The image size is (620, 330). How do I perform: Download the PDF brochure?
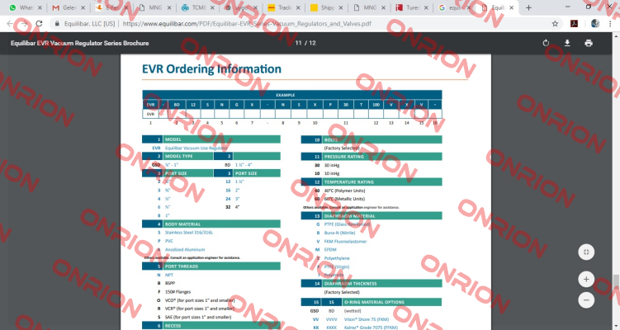pos(567,43)
